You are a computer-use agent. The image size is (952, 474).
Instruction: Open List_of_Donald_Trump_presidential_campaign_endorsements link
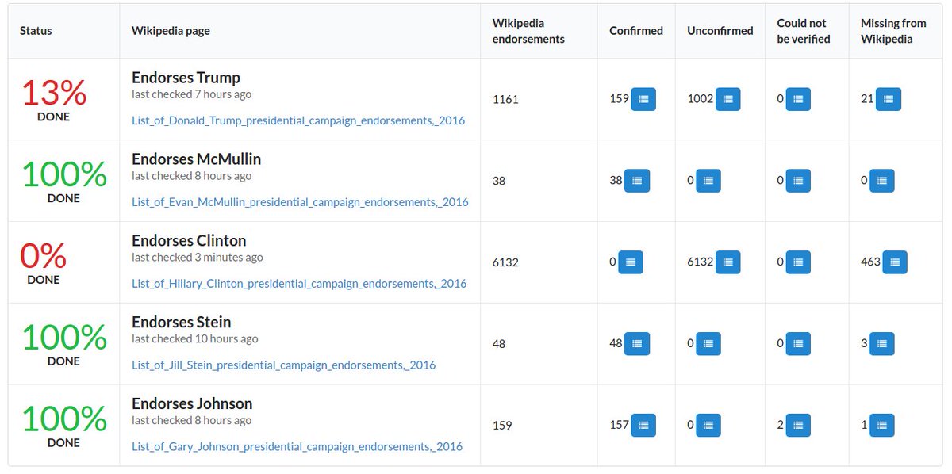pyautogui.click(x=298, y=120)
